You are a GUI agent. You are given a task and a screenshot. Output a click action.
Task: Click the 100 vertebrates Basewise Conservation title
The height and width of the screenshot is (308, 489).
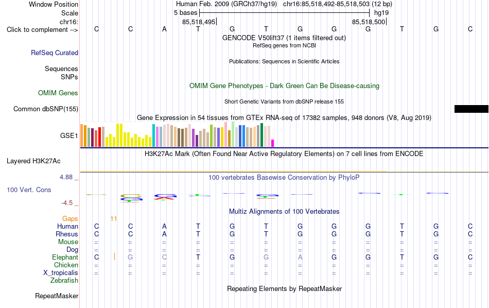click(284, 178)
